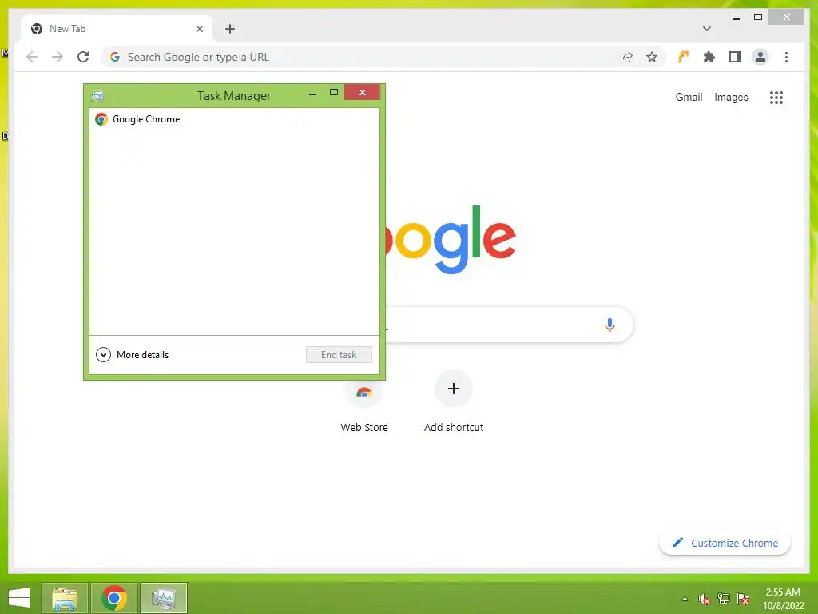Click the Task Manager title bar icon

pos(97,96)
